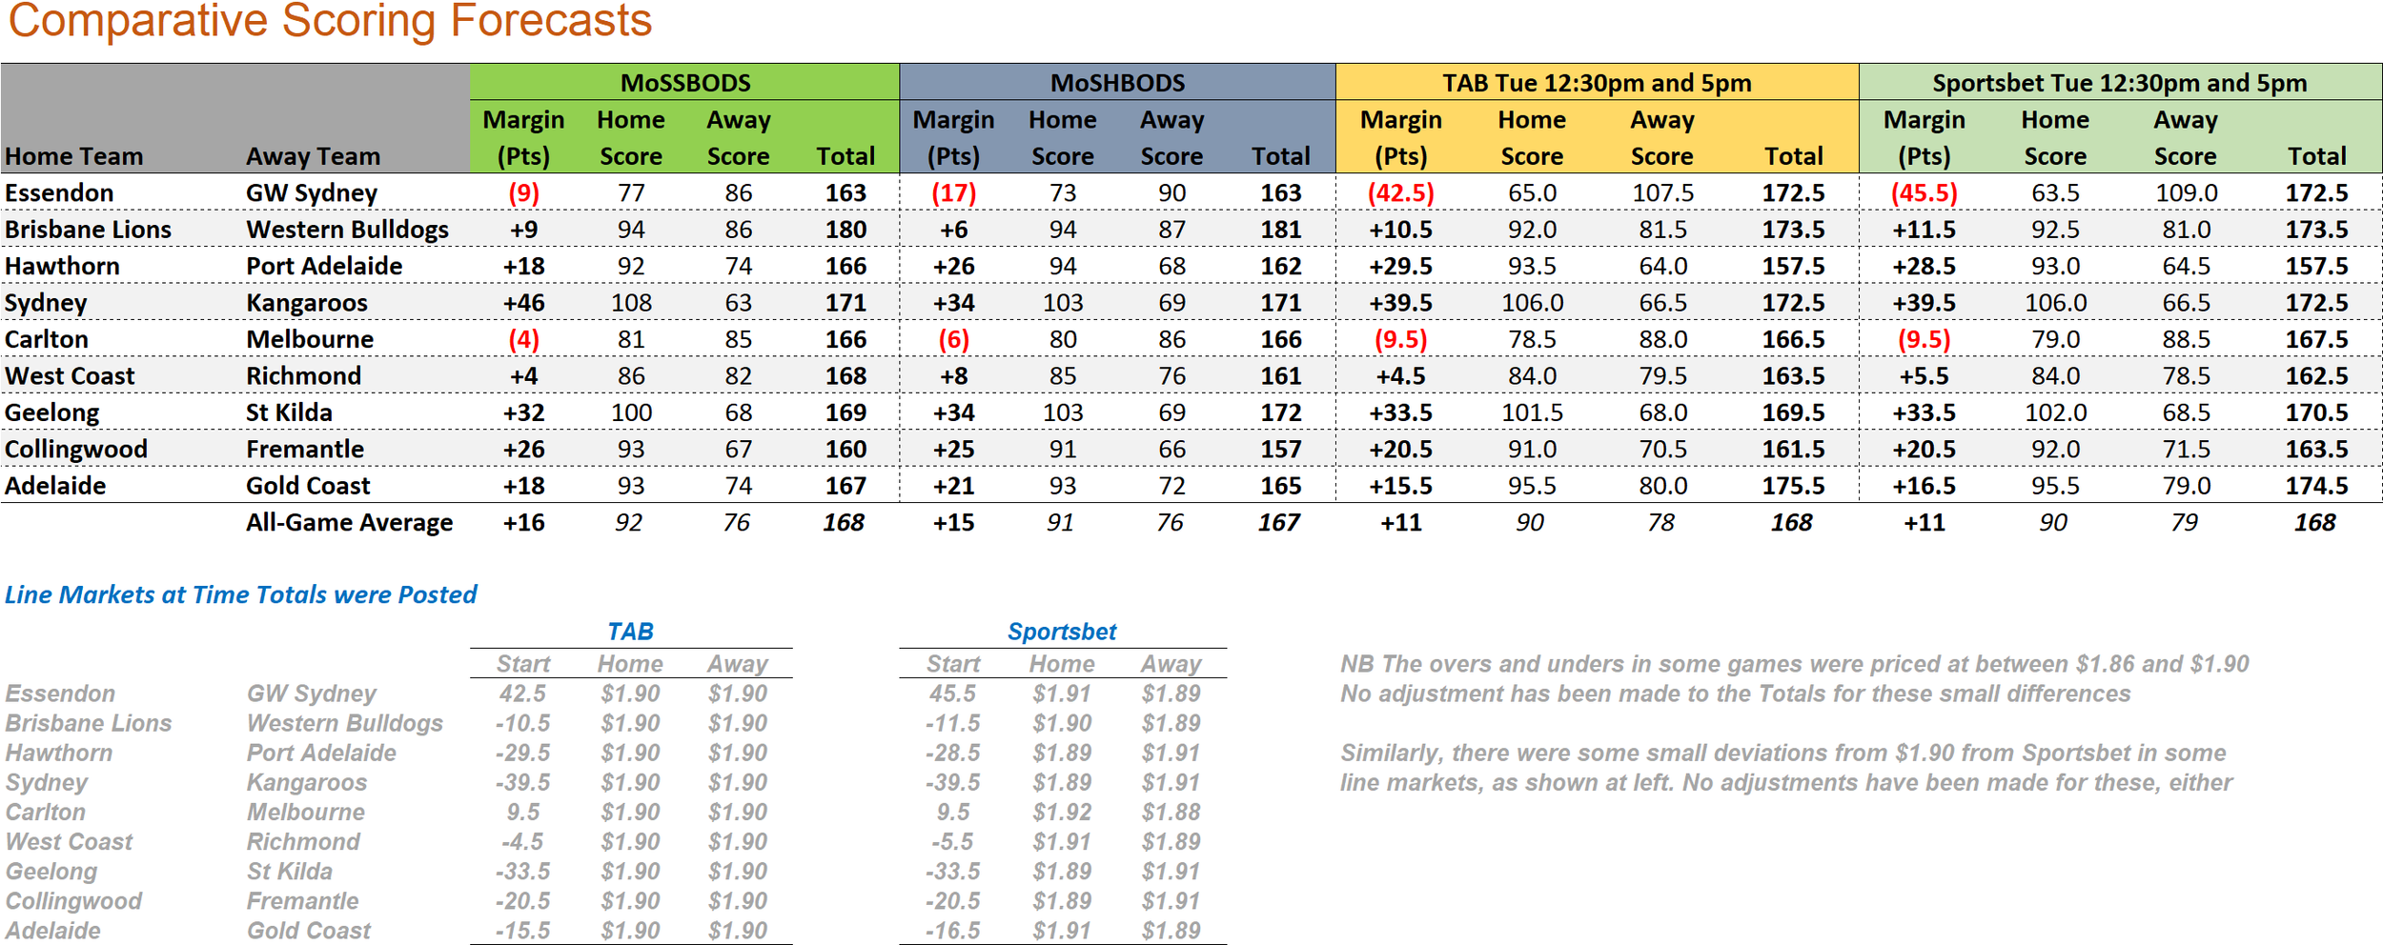Image resolution: width=2383 pixels, height=945 pixels.
Task: Click Sydney MoSSBODS margin +46
Action: pos(523,303)
